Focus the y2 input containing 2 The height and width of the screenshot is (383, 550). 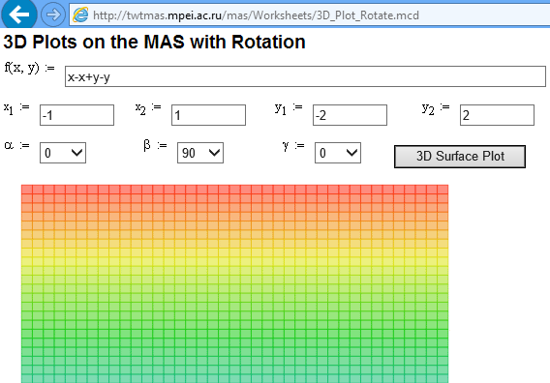[497, 115]
